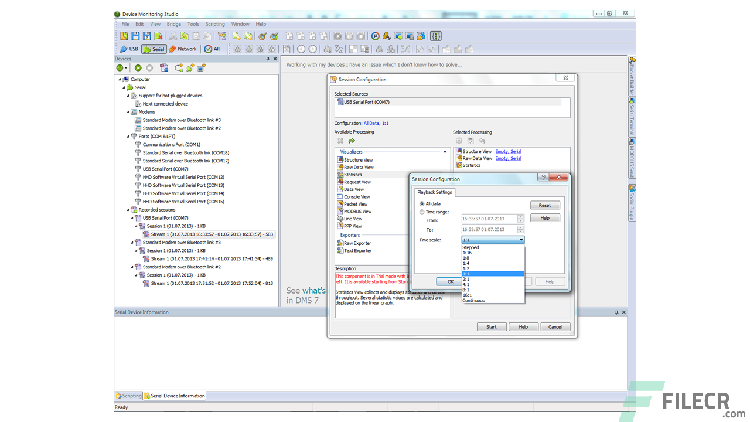Select Communications Port (COM1) in device tree
750x422 pixels.
(168, 144)
